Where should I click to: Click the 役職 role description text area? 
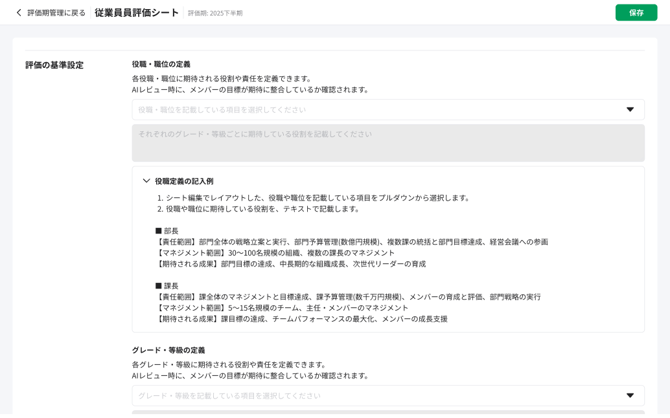tap(388, 143)
